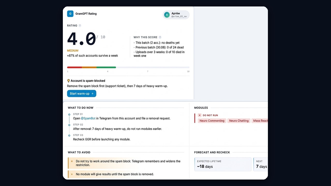Click 'Recheck GGR before launching any module.'

pos(102,139)
